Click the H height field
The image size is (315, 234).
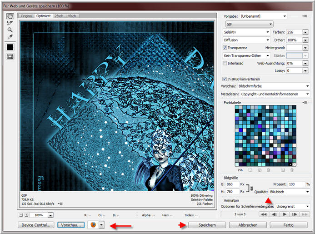pos(232,192)
